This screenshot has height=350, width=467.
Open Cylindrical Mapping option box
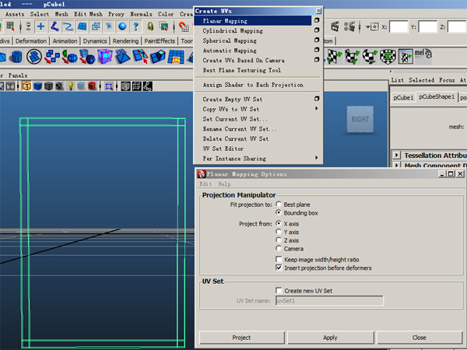click(x=317, y=30)
